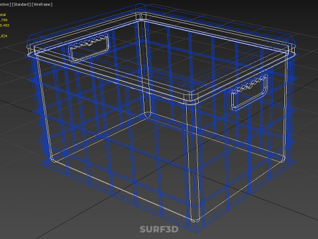The height and width of the screenshot is (239, 318).
Task: Open the [Standard] viewport shading menu
Action: 21,5
